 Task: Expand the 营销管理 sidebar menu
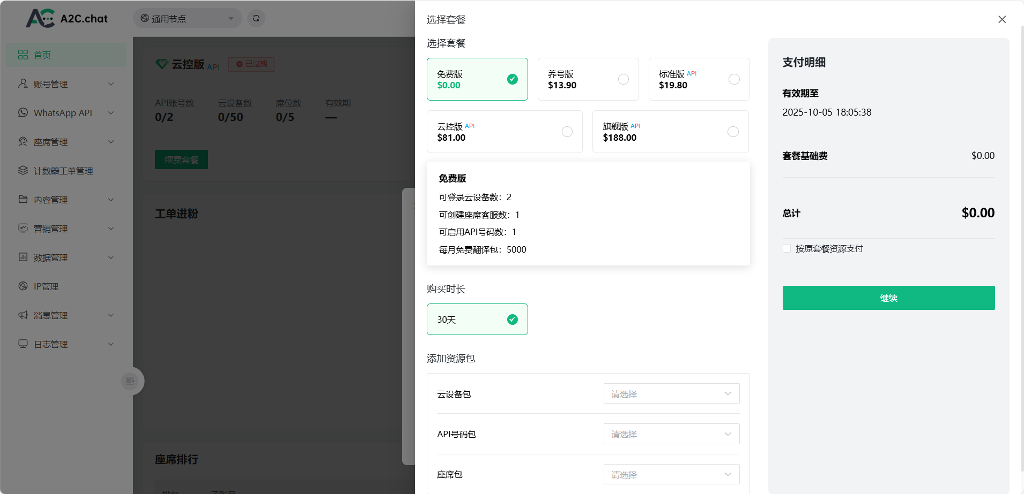[66, 229]
